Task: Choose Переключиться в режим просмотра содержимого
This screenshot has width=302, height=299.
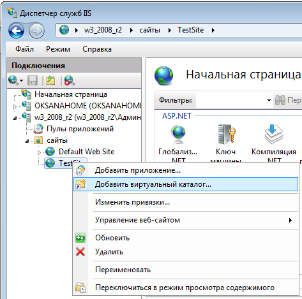Action: click(186, 288)
